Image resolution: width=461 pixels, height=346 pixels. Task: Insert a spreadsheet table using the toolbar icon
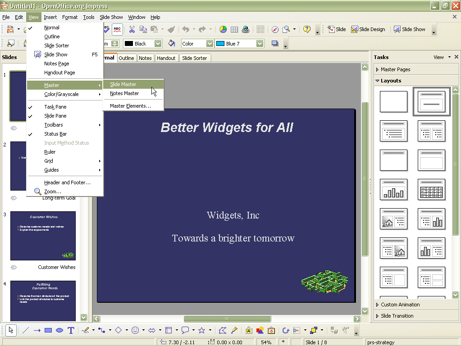(234, 29)
